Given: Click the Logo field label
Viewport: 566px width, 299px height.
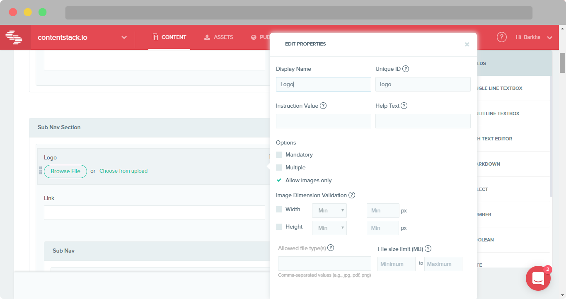Looking at the screenshot, I should (50, 157).
